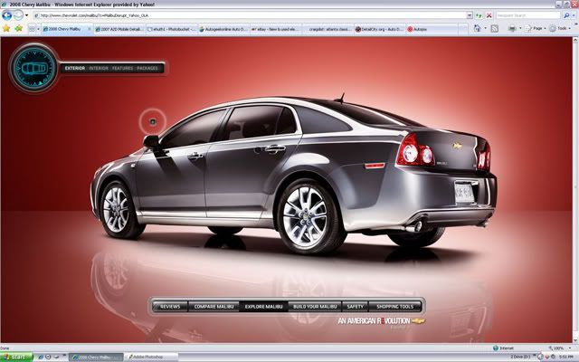Click the system tray clock

coord(568,357)
